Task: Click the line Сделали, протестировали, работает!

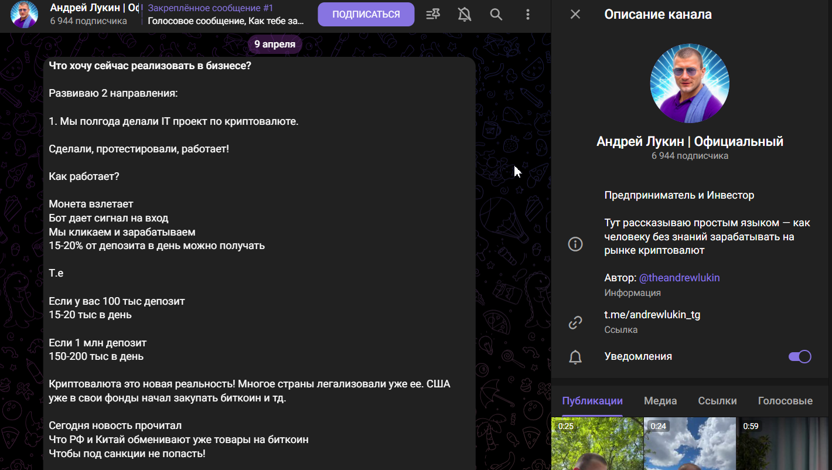Action: [x=139, y=149]
